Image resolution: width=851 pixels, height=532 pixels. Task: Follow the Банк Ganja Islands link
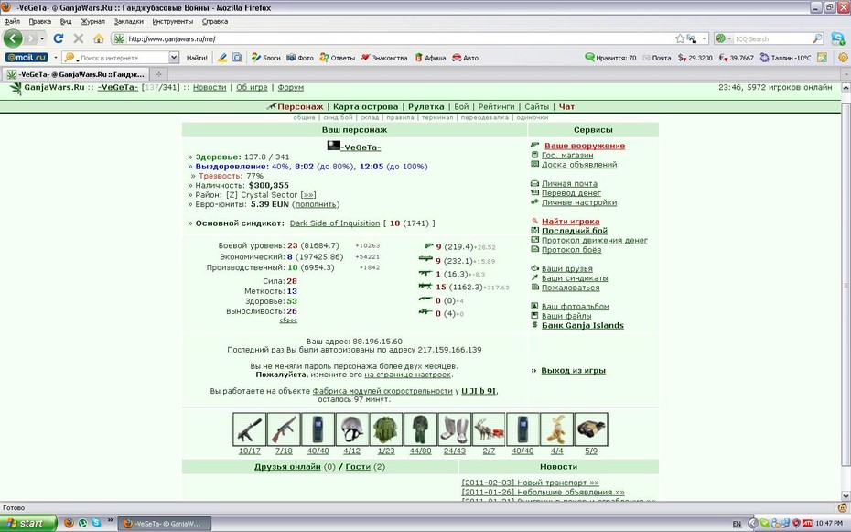click(x=582, y=326)
